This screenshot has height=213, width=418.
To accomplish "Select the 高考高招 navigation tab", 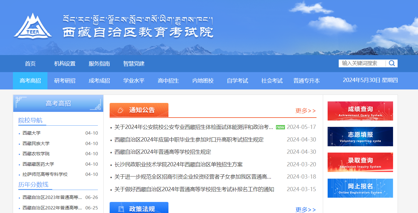I will [30, 81].
